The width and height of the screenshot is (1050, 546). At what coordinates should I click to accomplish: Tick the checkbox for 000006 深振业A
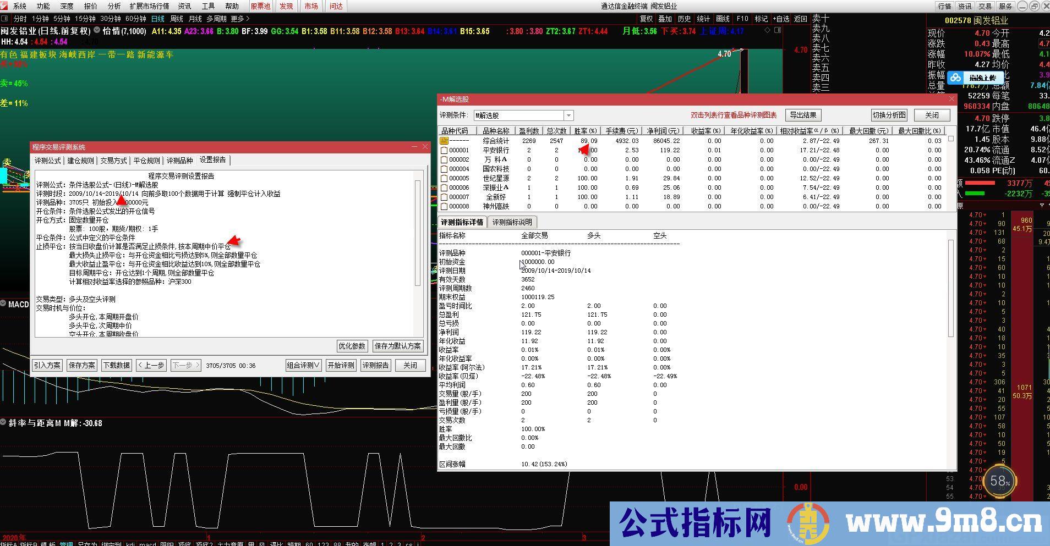tap(444, 187)
